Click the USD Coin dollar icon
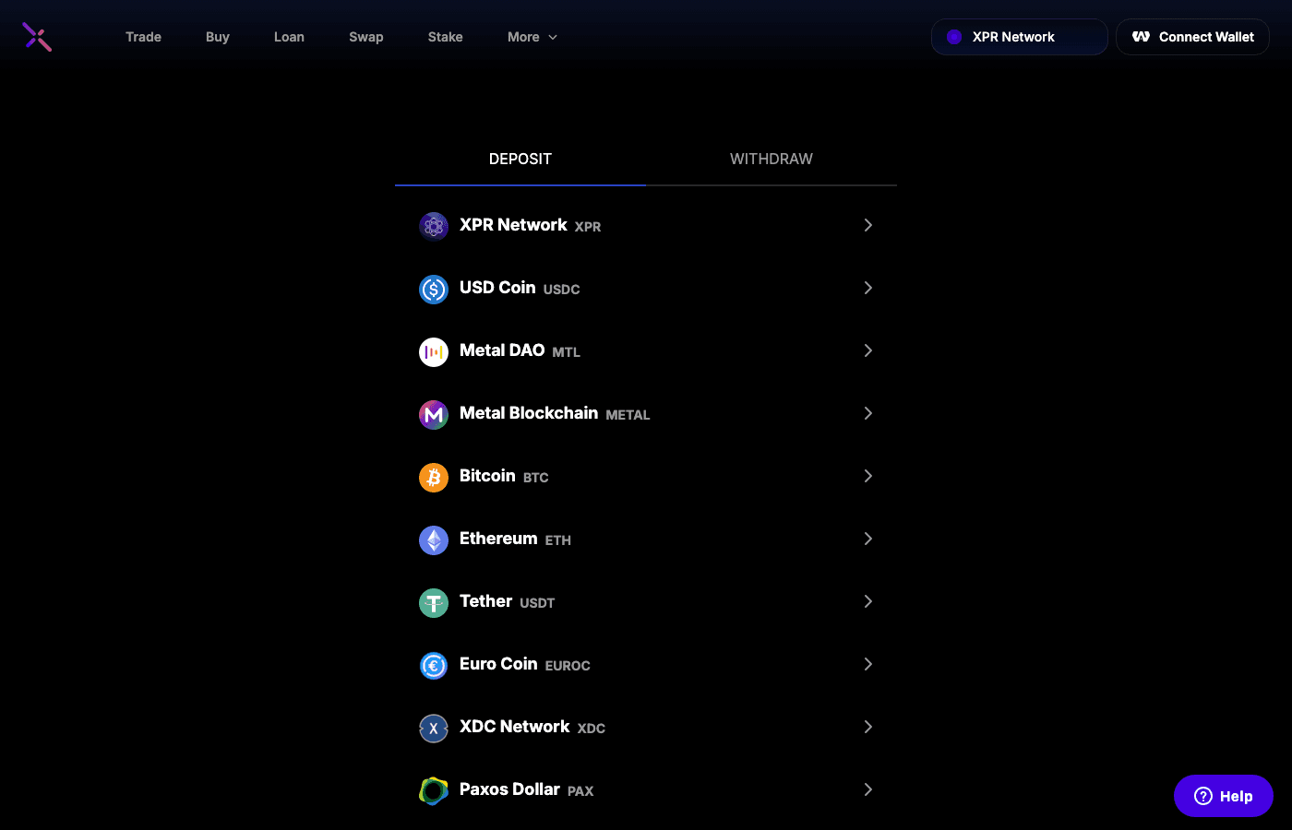The width and height of the screenshot is (1292, 830). [434, 289]
